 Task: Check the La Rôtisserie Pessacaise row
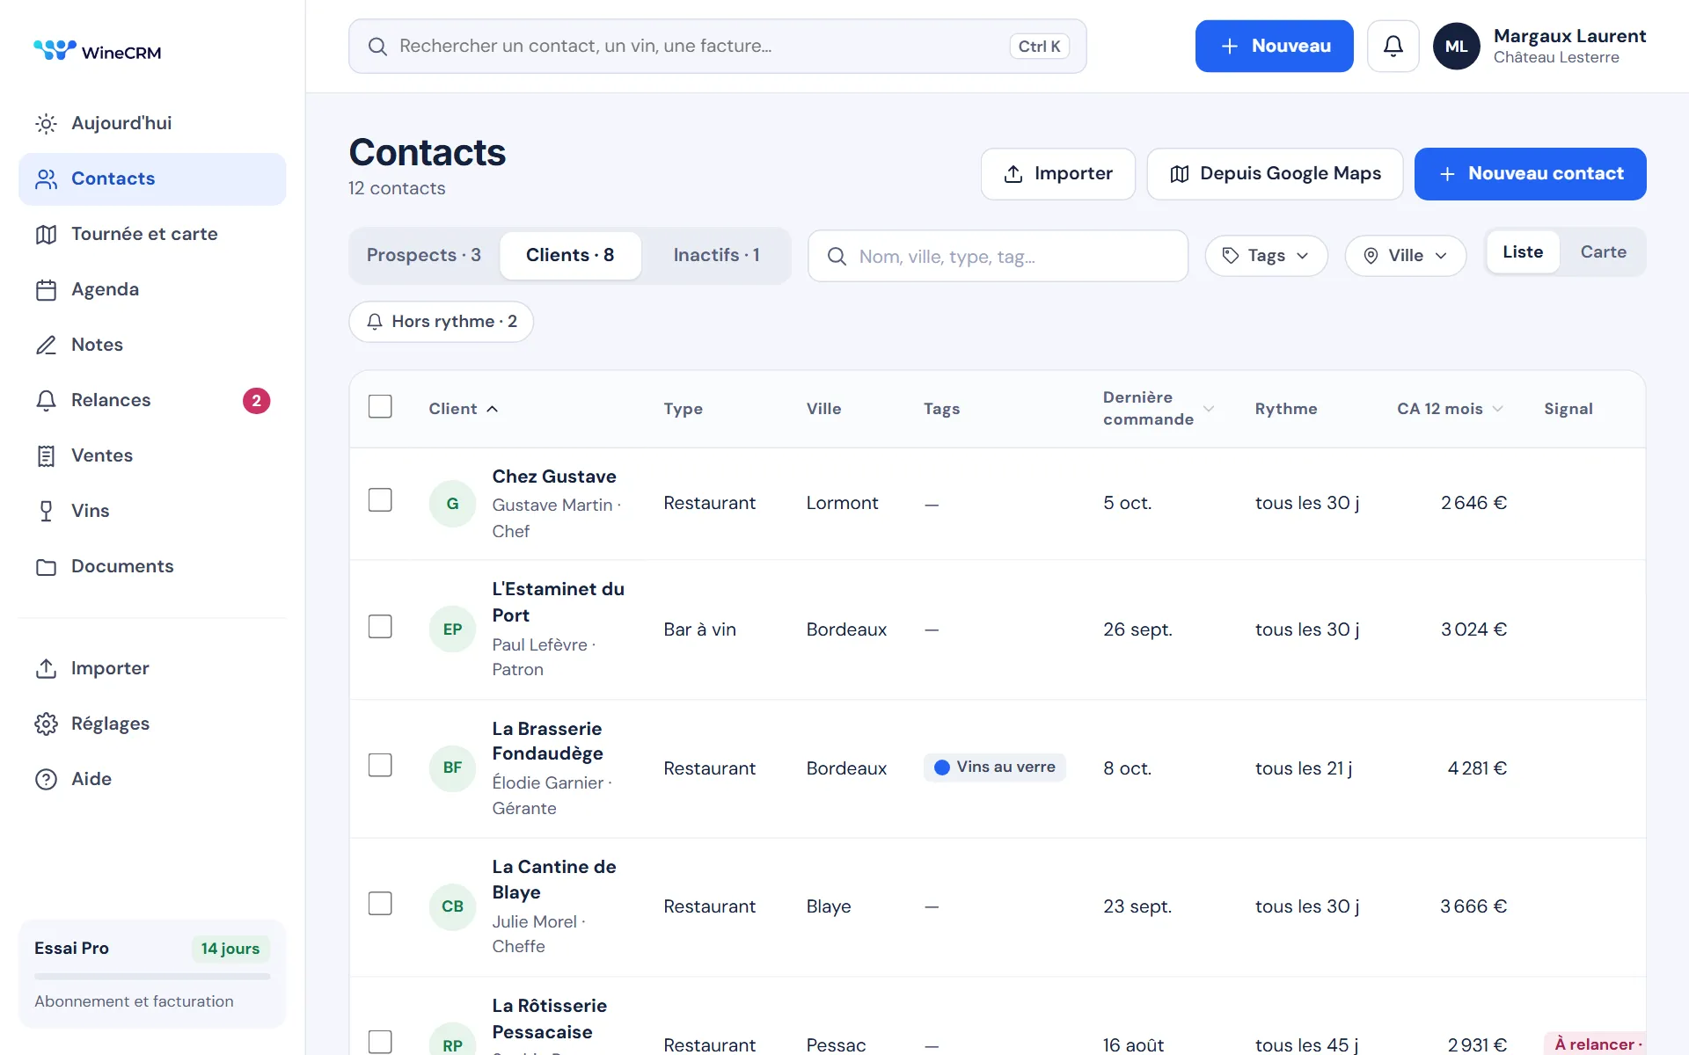[x=380, y=1043]
